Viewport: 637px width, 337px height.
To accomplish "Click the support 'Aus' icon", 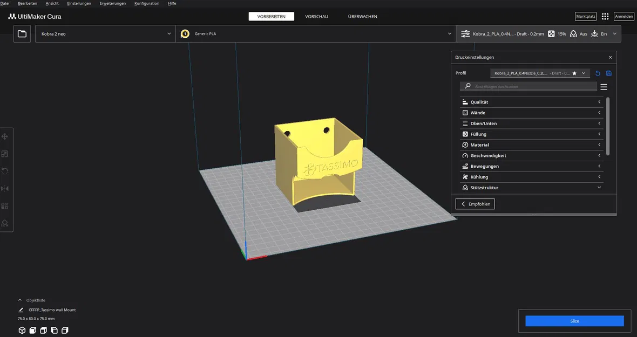I will tap(573, 33).
